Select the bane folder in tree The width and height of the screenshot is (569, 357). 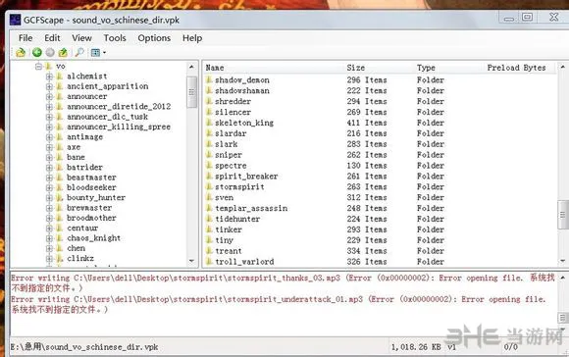pyautogui.click(x=76, y=157)
